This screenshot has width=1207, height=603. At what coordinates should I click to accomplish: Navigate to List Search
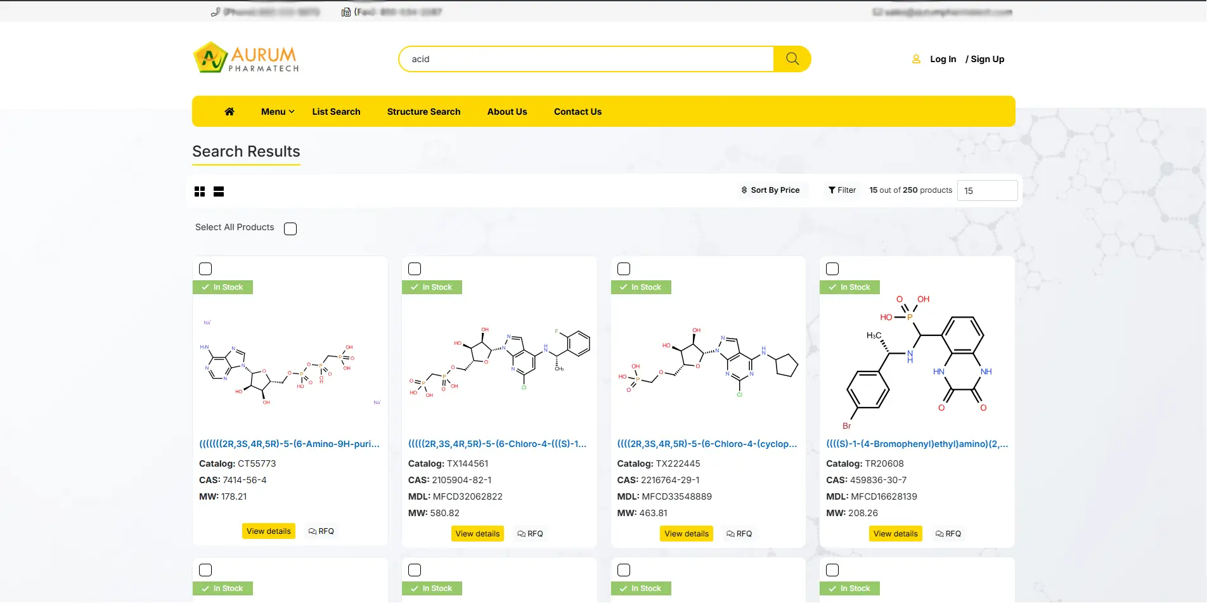point(336,112)
